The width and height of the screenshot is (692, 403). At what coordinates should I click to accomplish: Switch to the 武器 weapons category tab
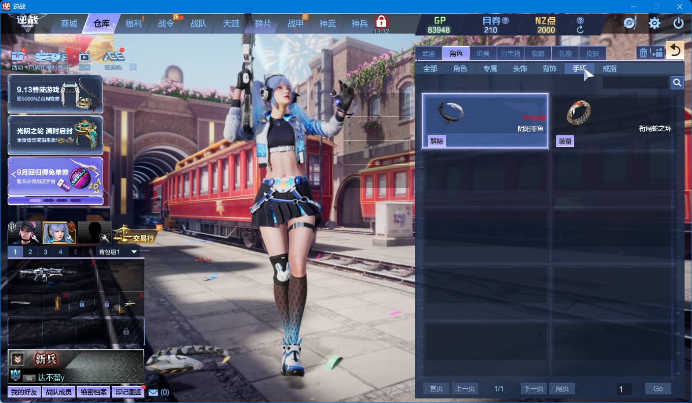pos(429,53)
